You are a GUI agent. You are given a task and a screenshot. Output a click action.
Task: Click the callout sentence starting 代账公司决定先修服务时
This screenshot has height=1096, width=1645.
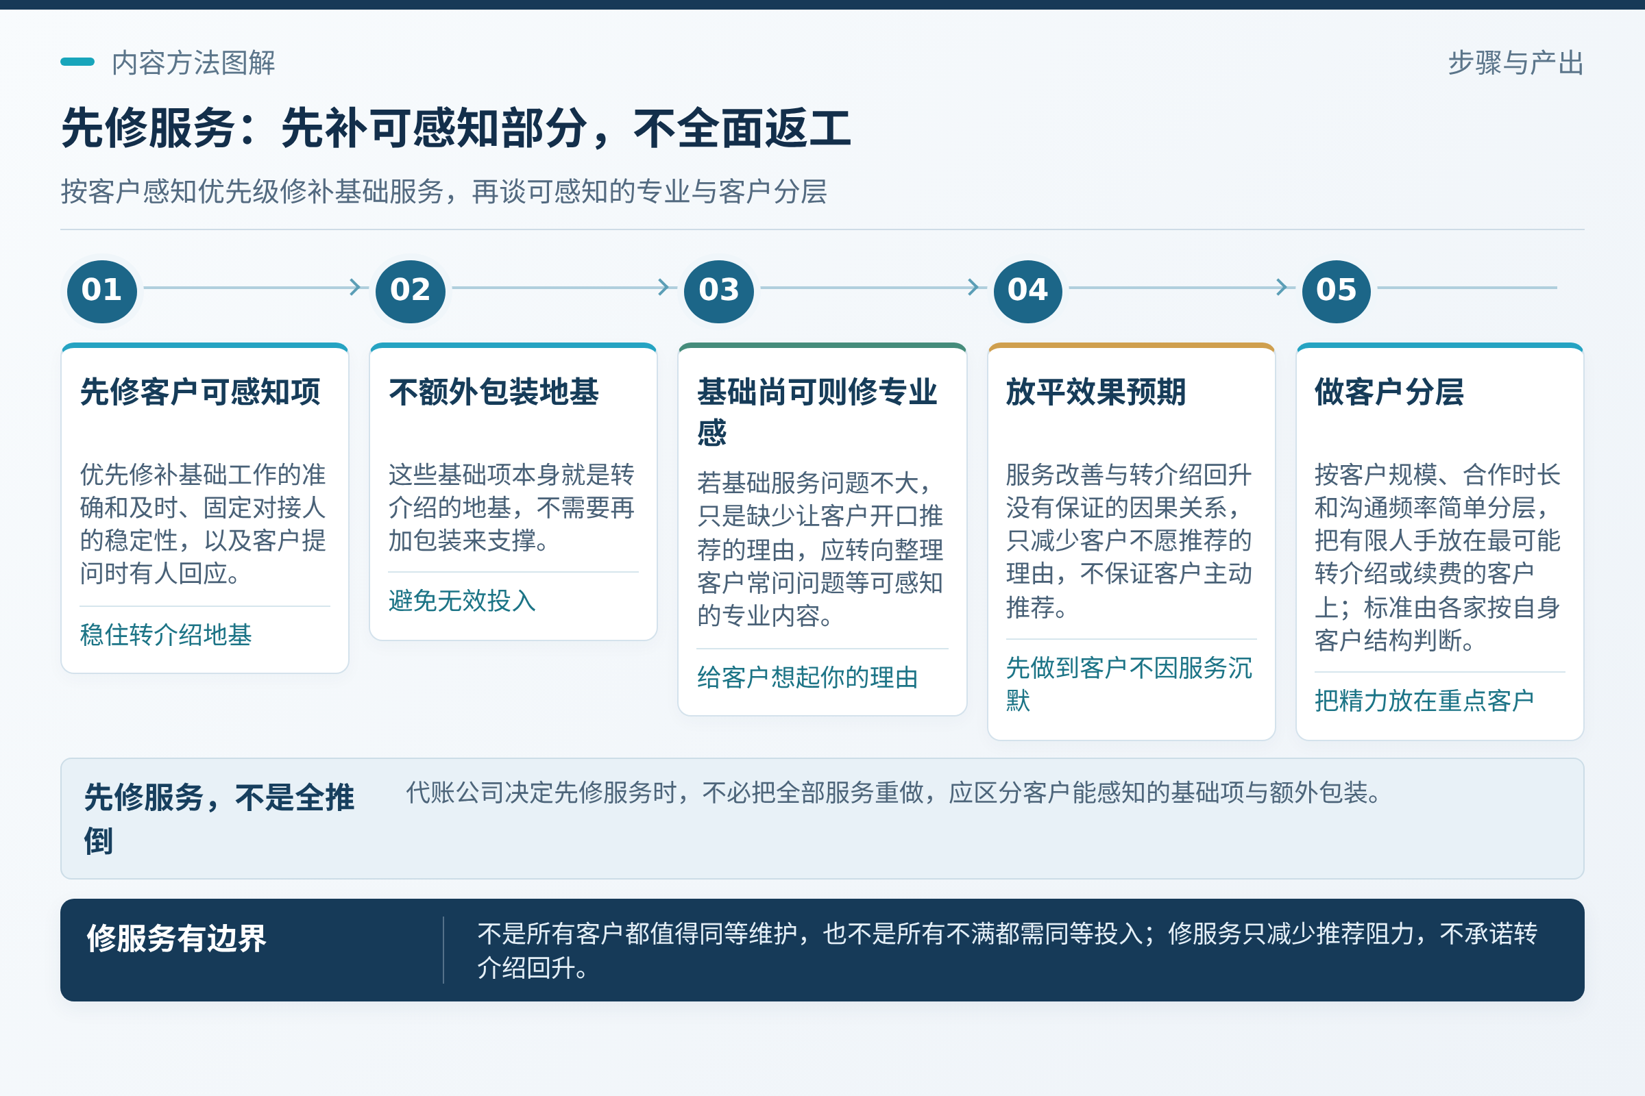click(894, 793)
